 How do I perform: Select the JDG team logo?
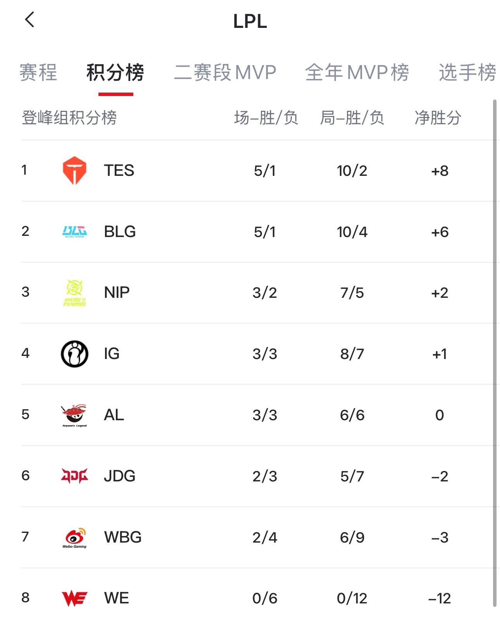74,476
